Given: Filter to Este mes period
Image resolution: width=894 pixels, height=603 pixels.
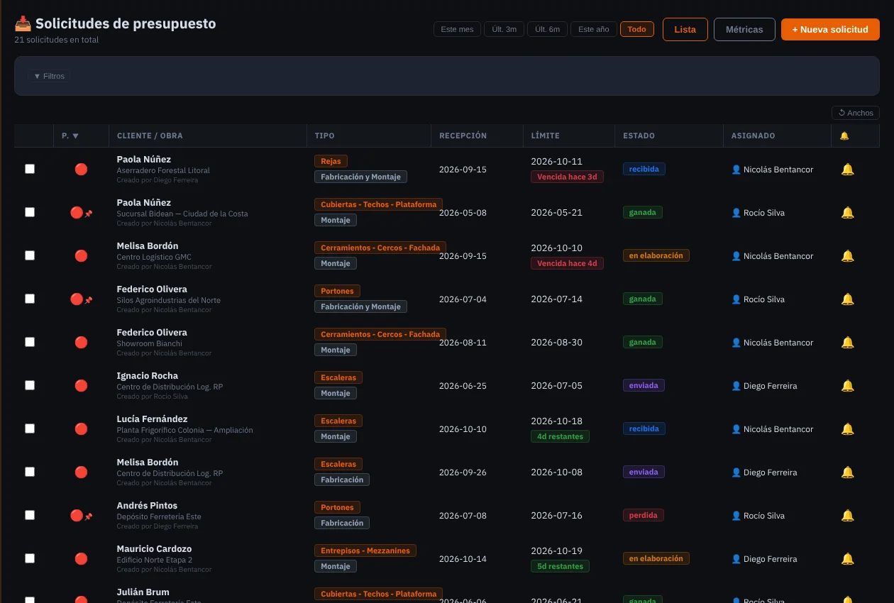Looking at the screenshot, I should pyautogui.click(x=457, y=29).
